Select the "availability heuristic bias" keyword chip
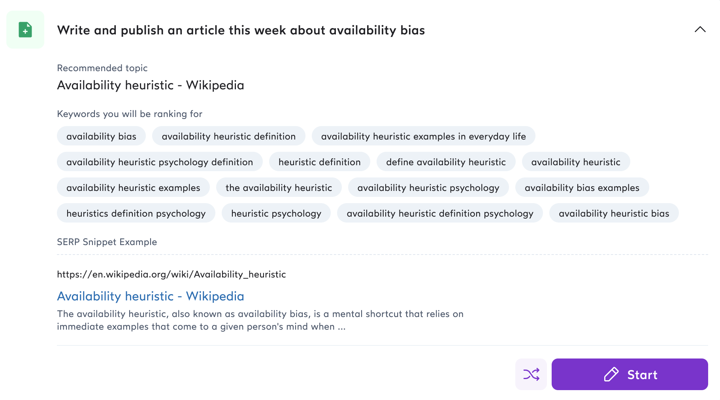The width and height of the screenshot is (720, 400). coord(614,213)
